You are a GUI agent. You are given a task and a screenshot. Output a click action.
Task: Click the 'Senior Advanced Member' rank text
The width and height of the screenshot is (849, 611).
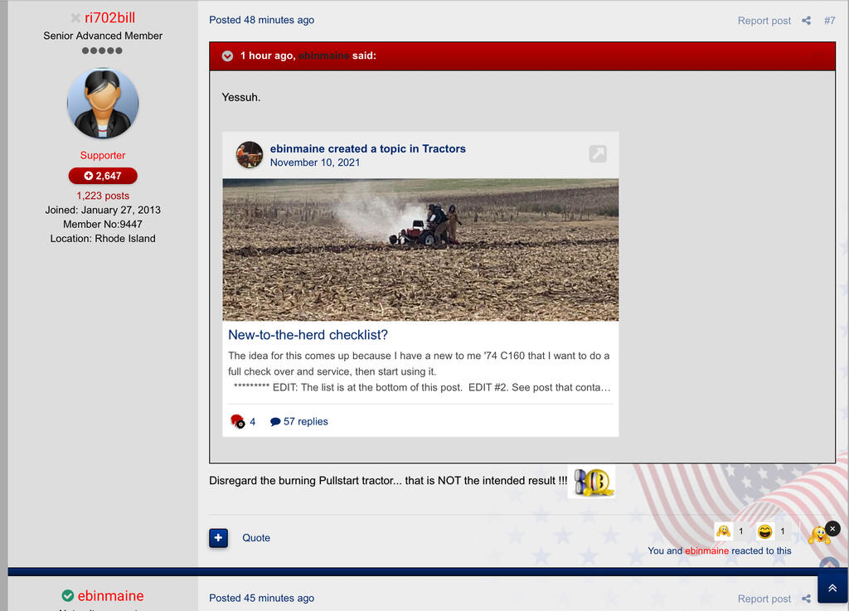click(x=103, y=36)
